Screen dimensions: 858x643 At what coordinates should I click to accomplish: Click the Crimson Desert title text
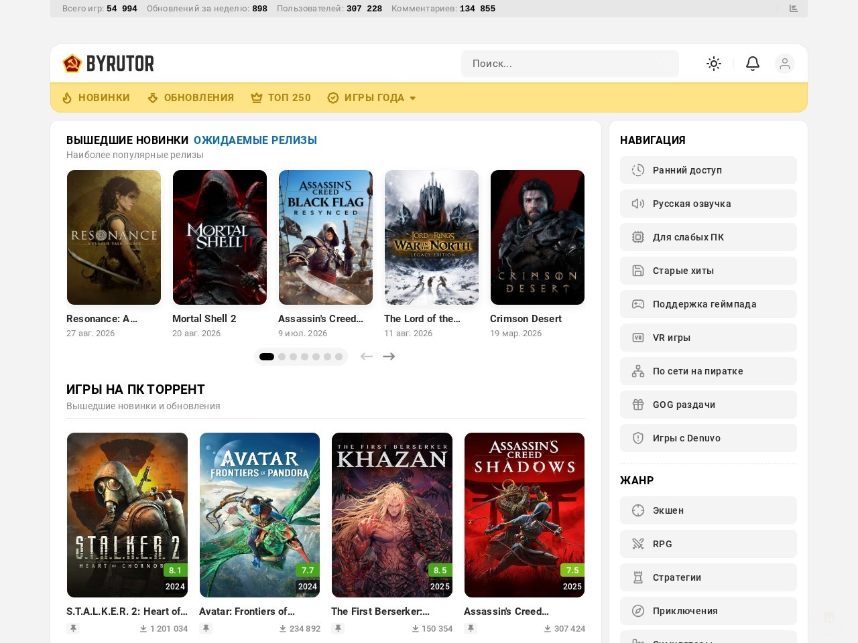[526, 319]
